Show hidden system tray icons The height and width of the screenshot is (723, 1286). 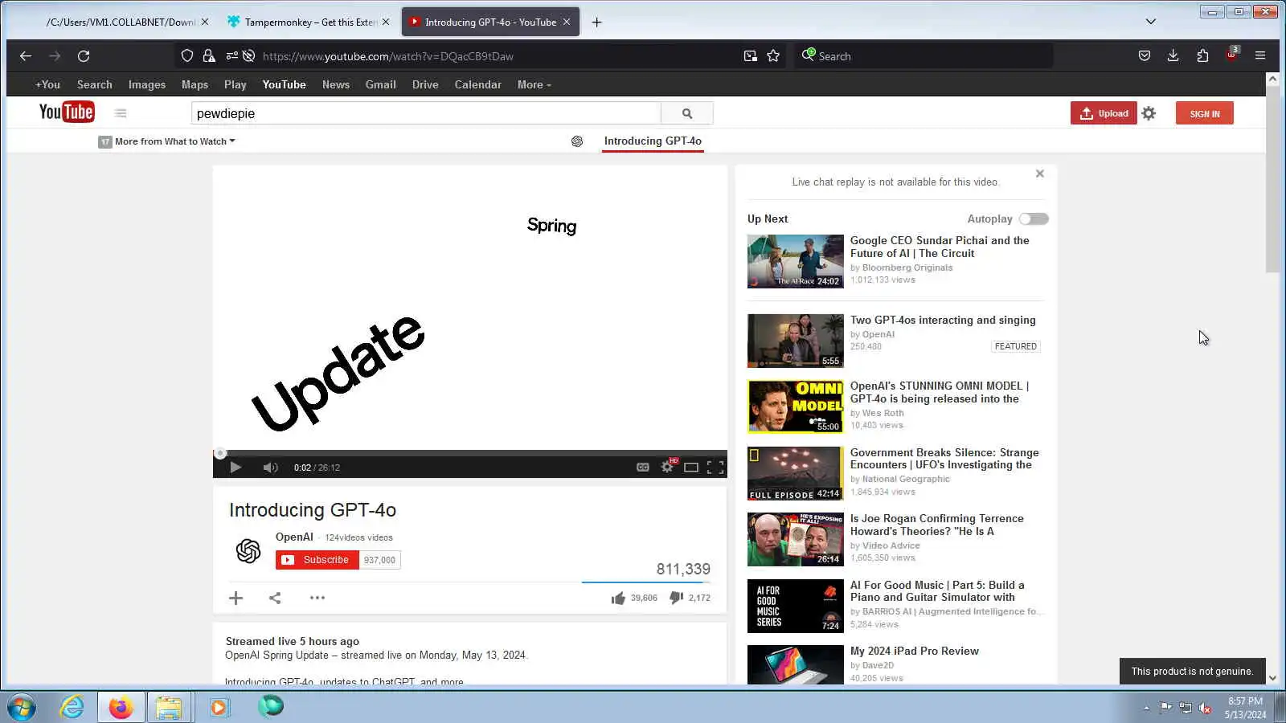tap(1146, 708)
